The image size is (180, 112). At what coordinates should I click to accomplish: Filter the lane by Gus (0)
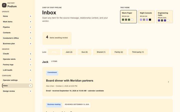point(84,52)
